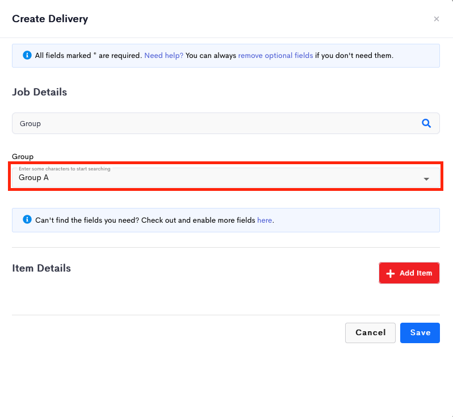The width and height of the screenshot is (453, 417).
Task: Open the 'here' link to enable fields
Action: click(265, 220)
